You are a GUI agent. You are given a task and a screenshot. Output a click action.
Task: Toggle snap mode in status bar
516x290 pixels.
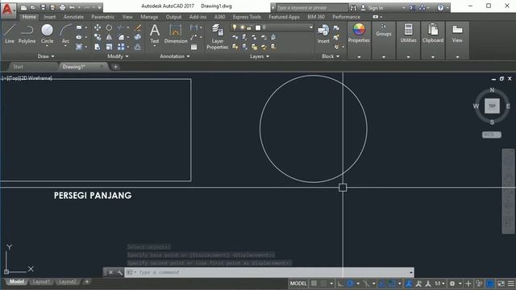[x=324, y=283]
